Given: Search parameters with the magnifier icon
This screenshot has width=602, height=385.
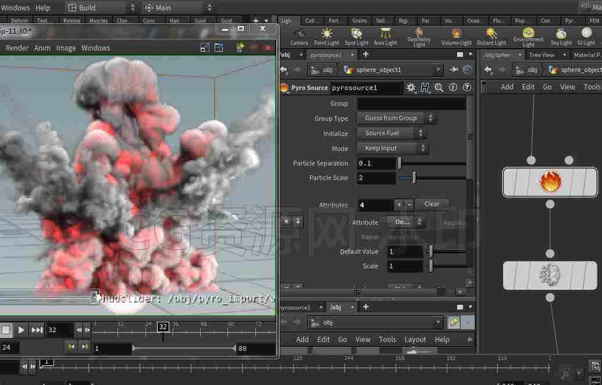Looking at the screenshot, I should coord(439,88).
